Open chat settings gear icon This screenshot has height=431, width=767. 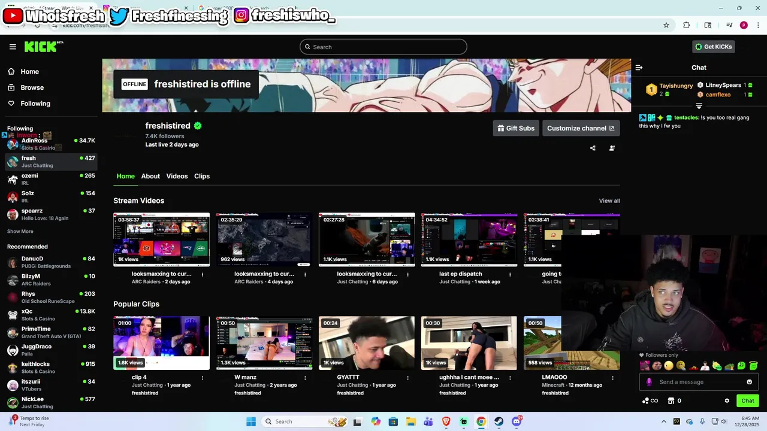727,401
